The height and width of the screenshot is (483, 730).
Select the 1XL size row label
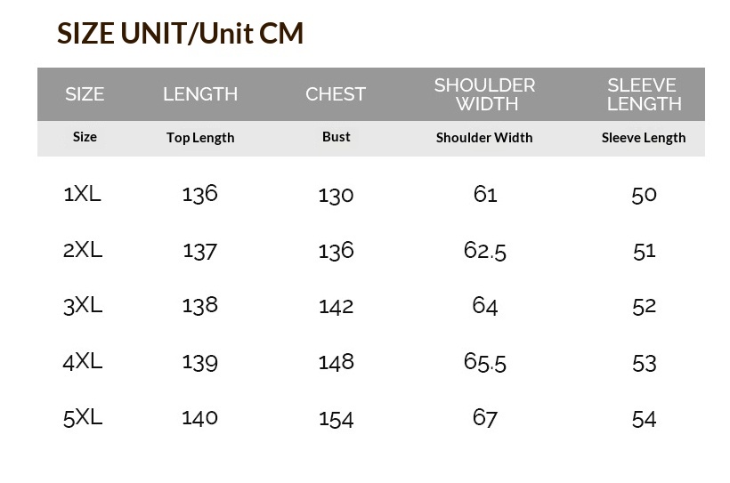[x=82, y=194]
